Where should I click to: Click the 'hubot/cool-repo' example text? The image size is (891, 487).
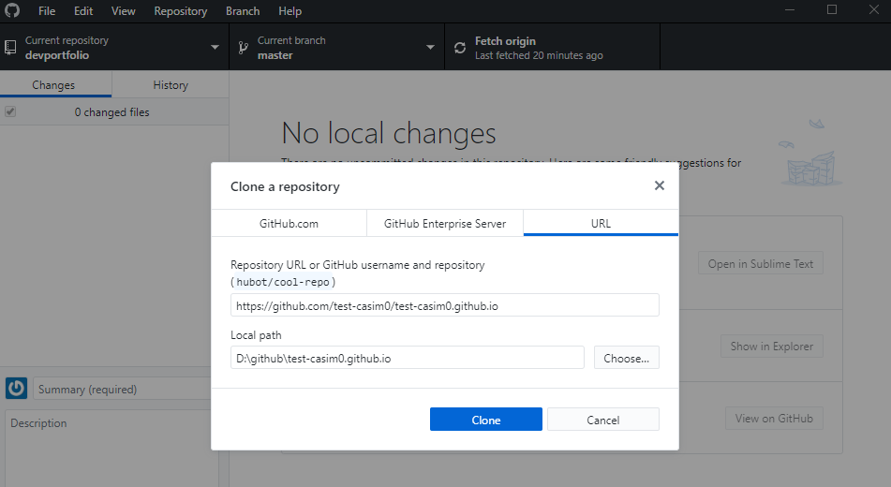(283, 281)
